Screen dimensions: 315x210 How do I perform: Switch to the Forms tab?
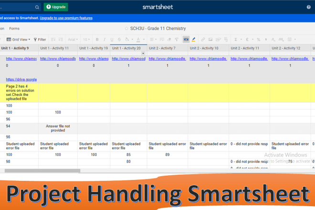[14, 29]
